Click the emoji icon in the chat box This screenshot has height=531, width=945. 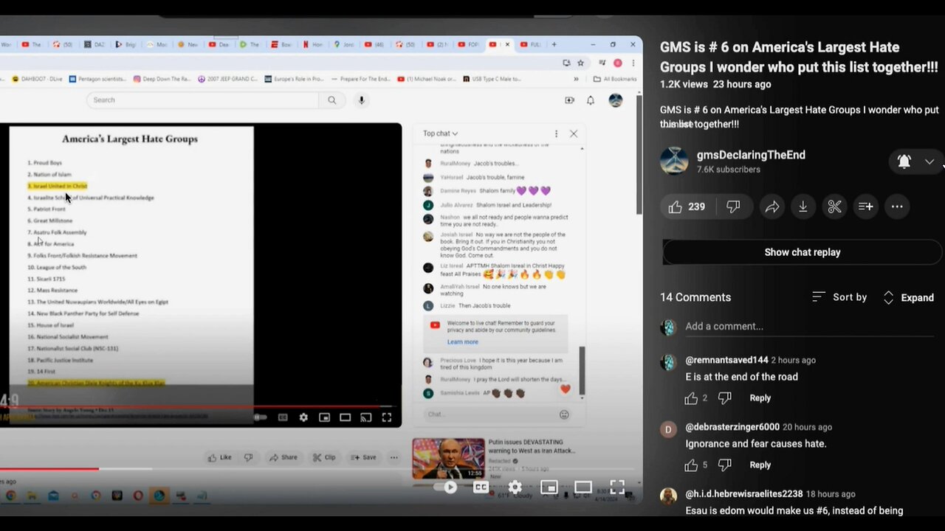564,414
